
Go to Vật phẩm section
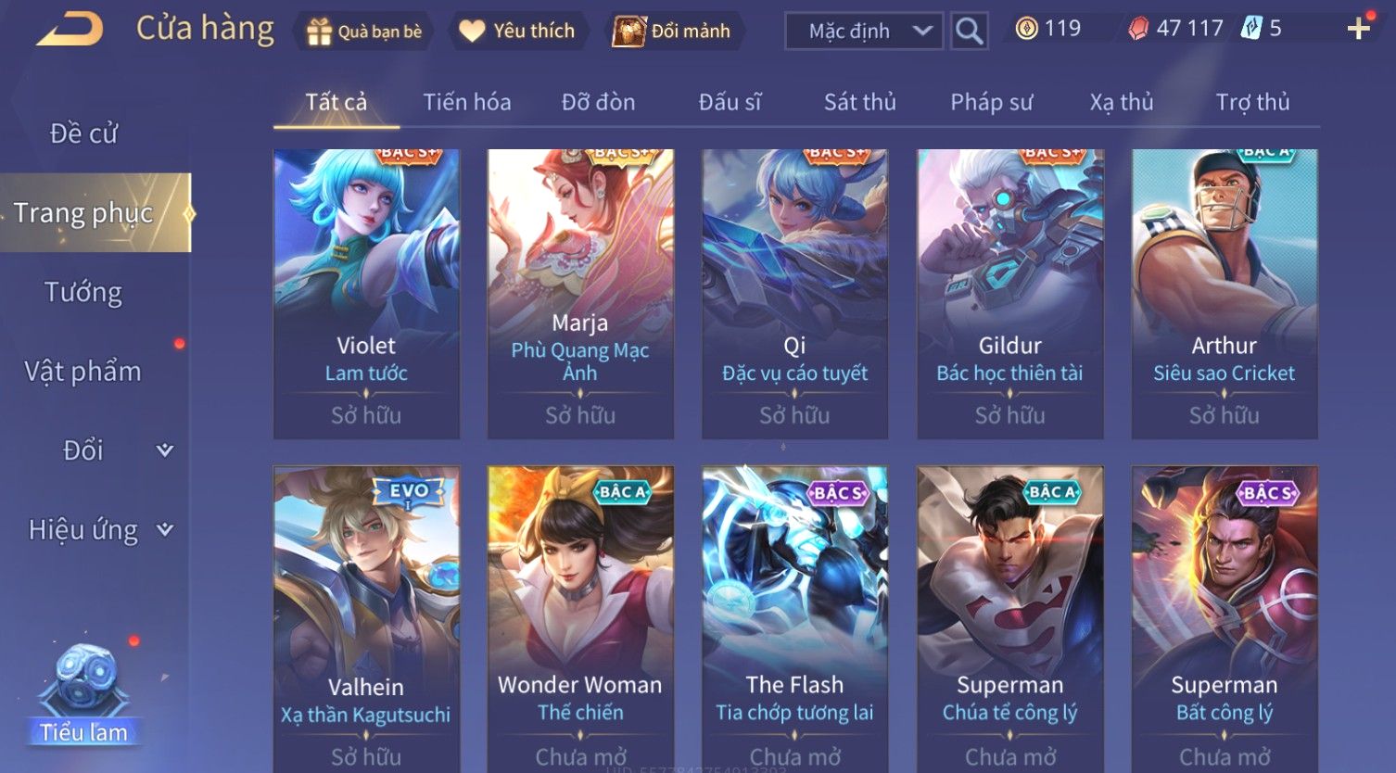pyautogui.click(x=83, y=372)
